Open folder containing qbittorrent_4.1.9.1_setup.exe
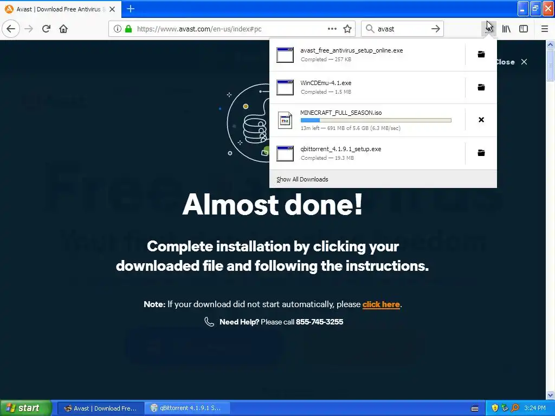The width and height of the screenshot is (555, 416). [x=481, y=153]
